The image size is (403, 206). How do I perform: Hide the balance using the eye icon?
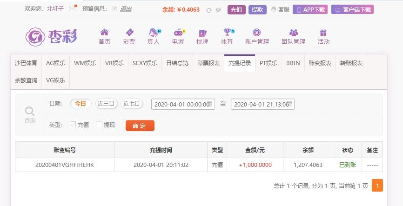[218, 10]
